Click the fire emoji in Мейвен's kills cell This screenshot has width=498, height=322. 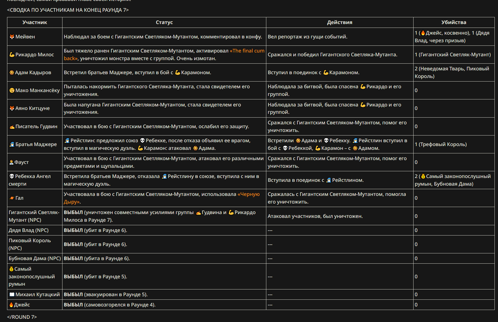423,33
